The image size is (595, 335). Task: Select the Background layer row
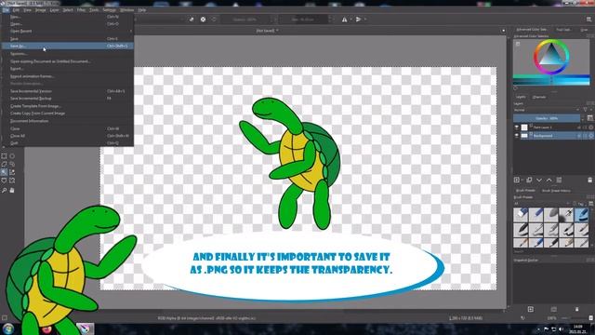(554, 136)
